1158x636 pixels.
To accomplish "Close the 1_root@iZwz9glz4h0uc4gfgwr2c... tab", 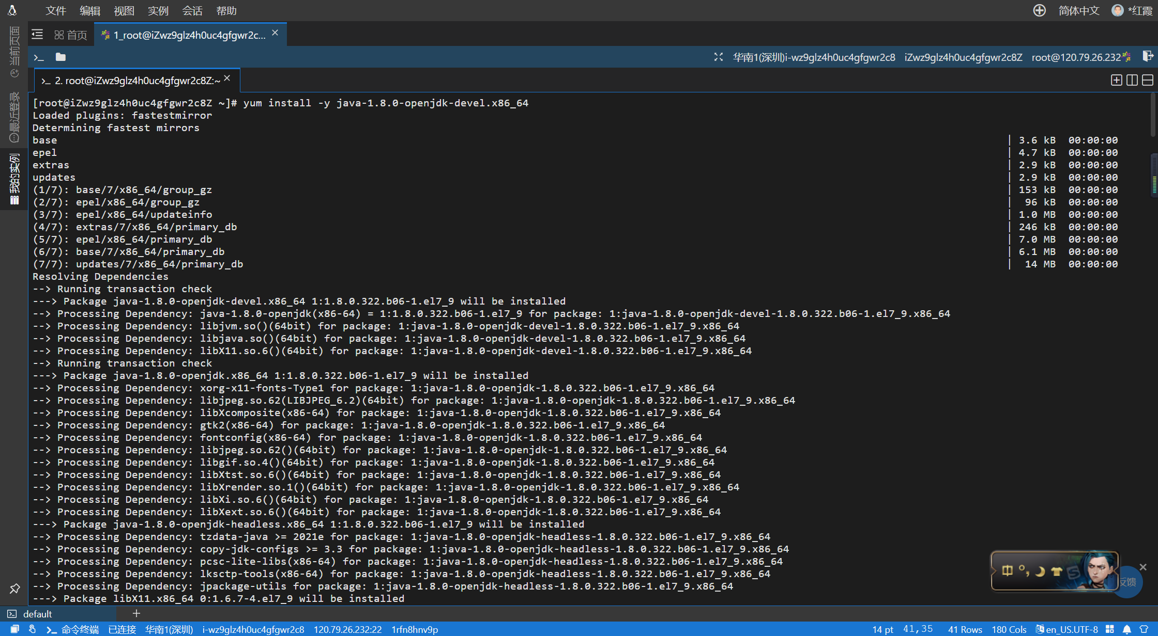I will pyautogui.click(x=275, y=33).
